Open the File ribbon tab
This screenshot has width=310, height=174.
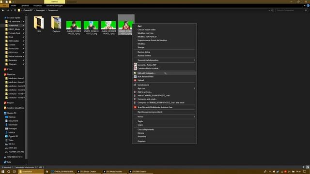click(4, 6)
